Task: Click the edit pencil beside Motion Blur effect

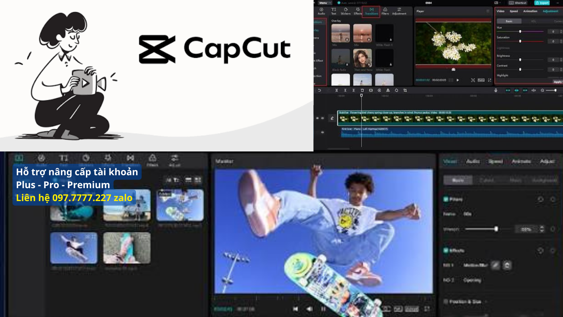Action: 495,265
